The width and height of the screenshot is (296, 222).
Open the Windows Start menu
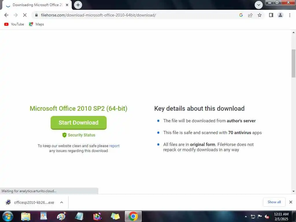(8, 216)
